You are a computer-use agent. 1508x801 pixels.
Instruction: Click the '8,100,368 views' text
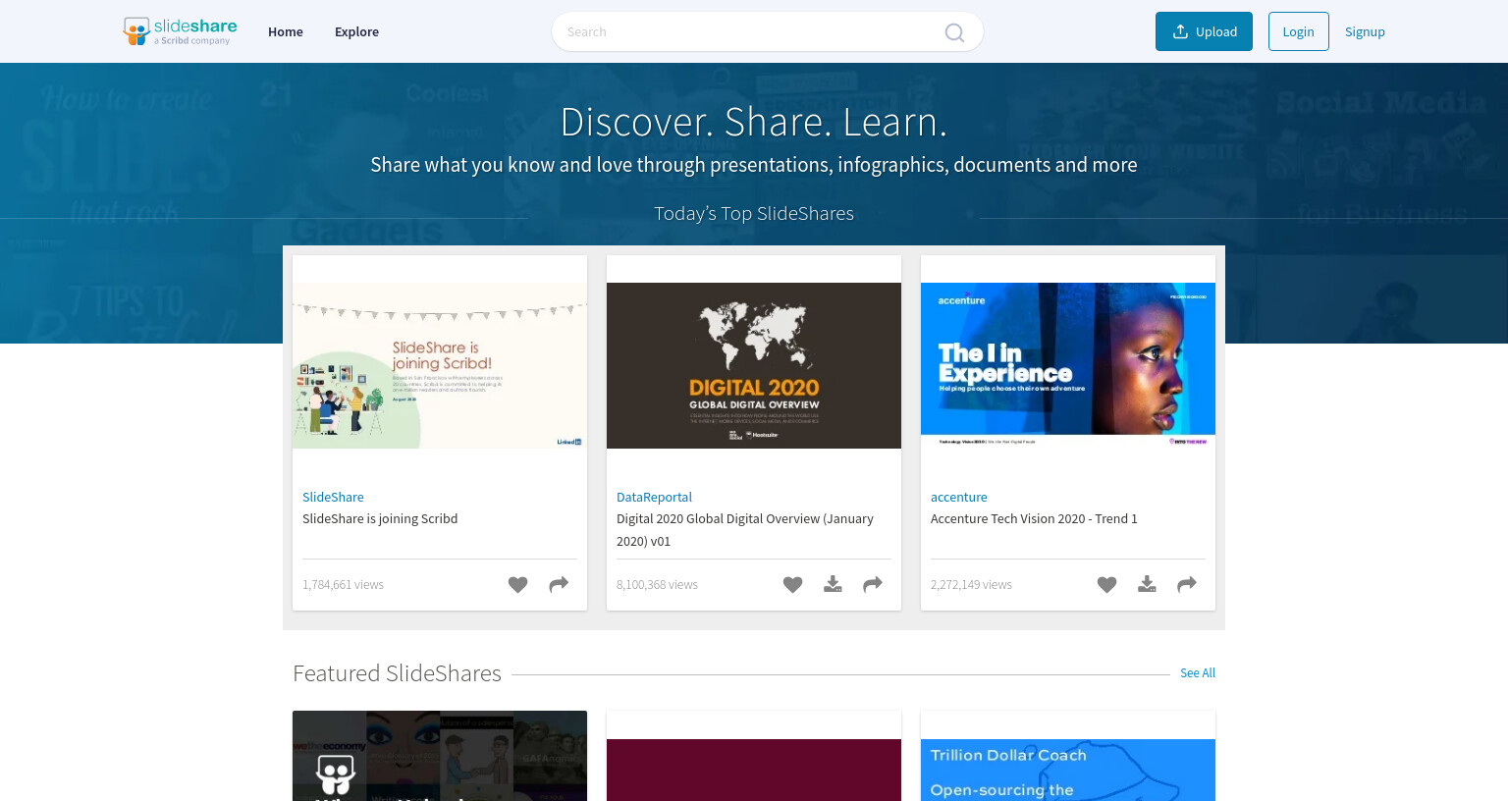(x=657, y=584)
